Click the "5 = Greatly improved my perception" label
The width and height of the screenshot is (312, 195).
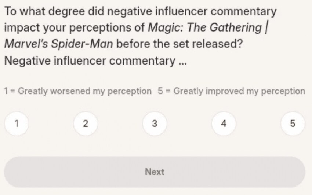231,91
